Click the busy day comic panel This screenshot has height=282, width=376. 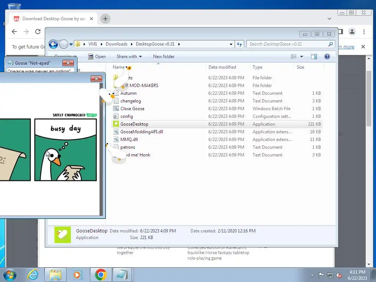tap(65, 150)
